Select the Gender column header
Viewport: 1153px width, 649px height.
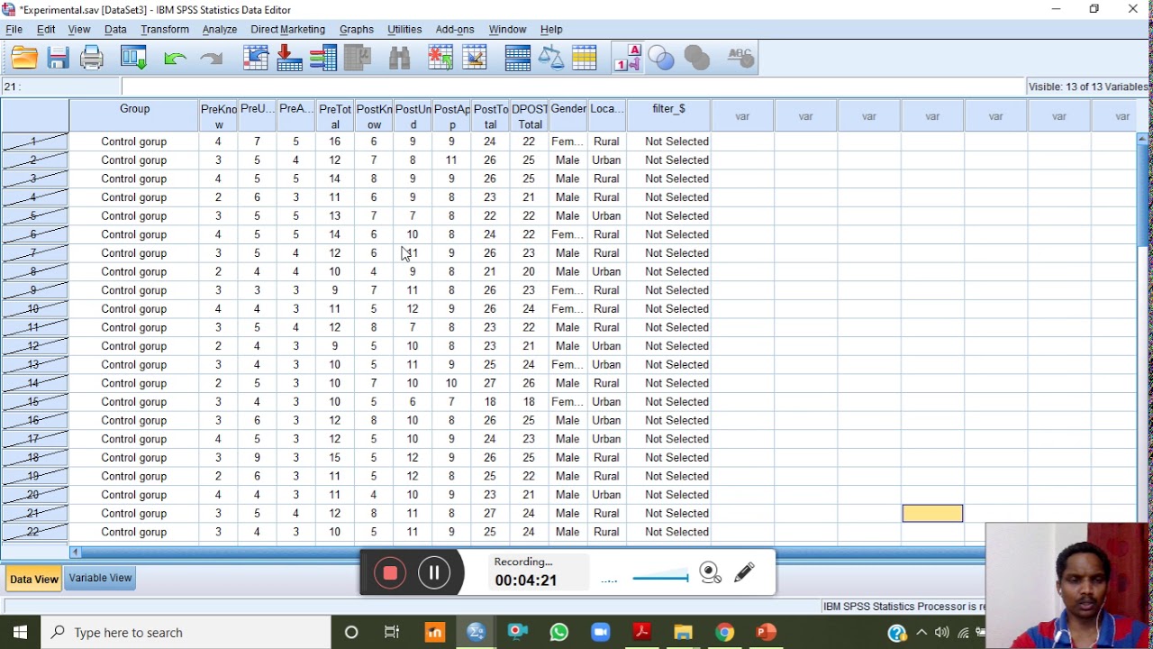[568, 115]
